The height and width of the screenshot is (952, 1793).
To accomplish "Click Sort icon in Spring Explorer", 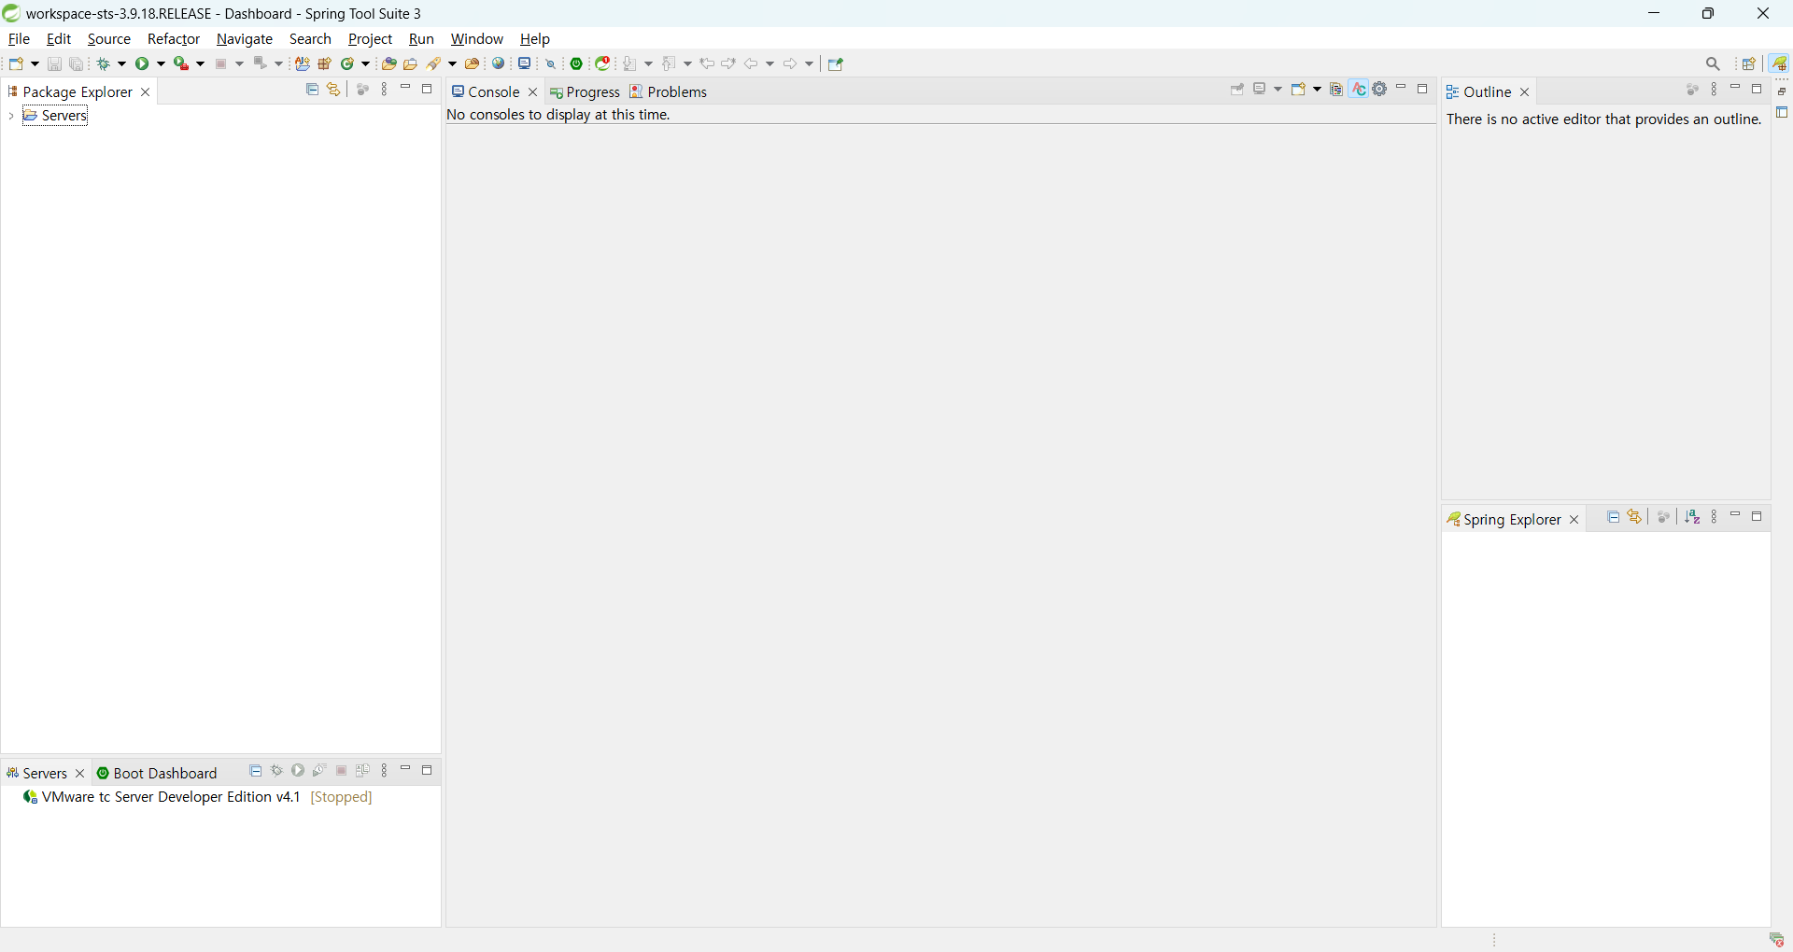I will pyautogui.click(x=1693, y=517).
